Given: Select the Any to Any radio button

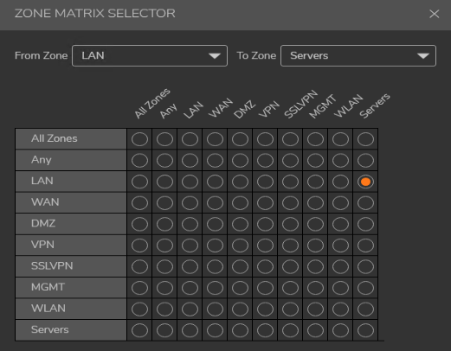Looking at the screenshot, I should [x=164, y=160].
